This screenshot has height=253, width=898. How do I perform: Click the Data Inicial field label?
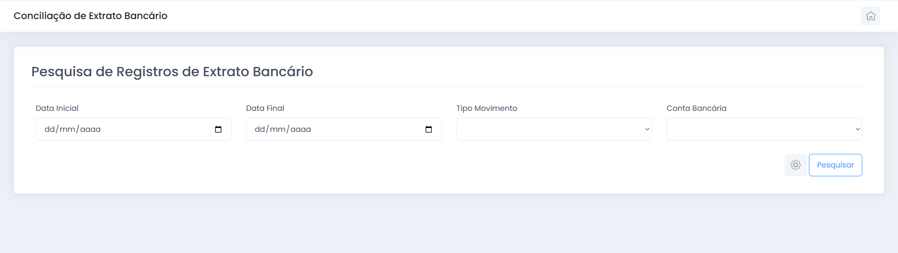57,108
